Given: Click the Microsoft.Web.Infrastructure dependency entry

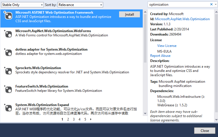Looking at the screenshot, I should (181, 99).
